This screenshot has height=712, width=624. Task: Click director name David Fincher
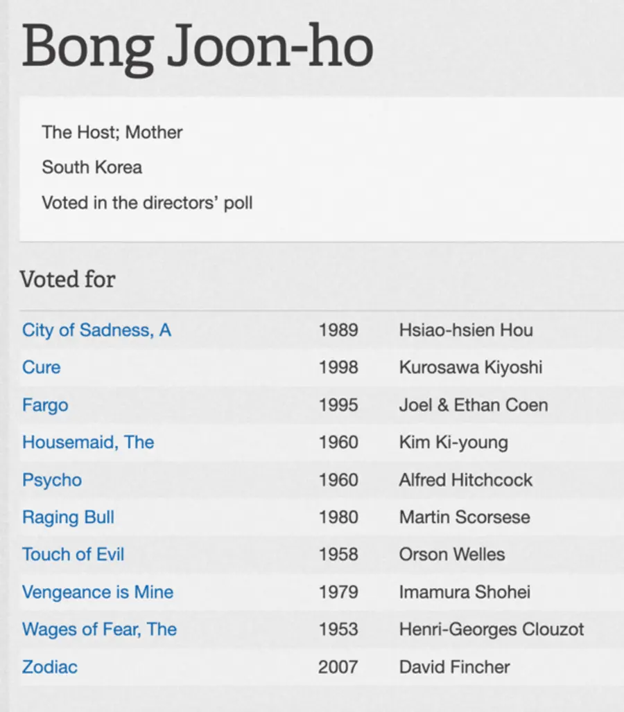(x=454, y=667)
